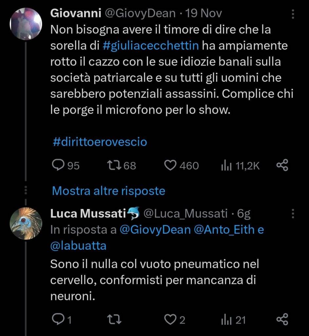Share Giovanni's tweet
The image size is (309, 336).
tap(282, 166)
